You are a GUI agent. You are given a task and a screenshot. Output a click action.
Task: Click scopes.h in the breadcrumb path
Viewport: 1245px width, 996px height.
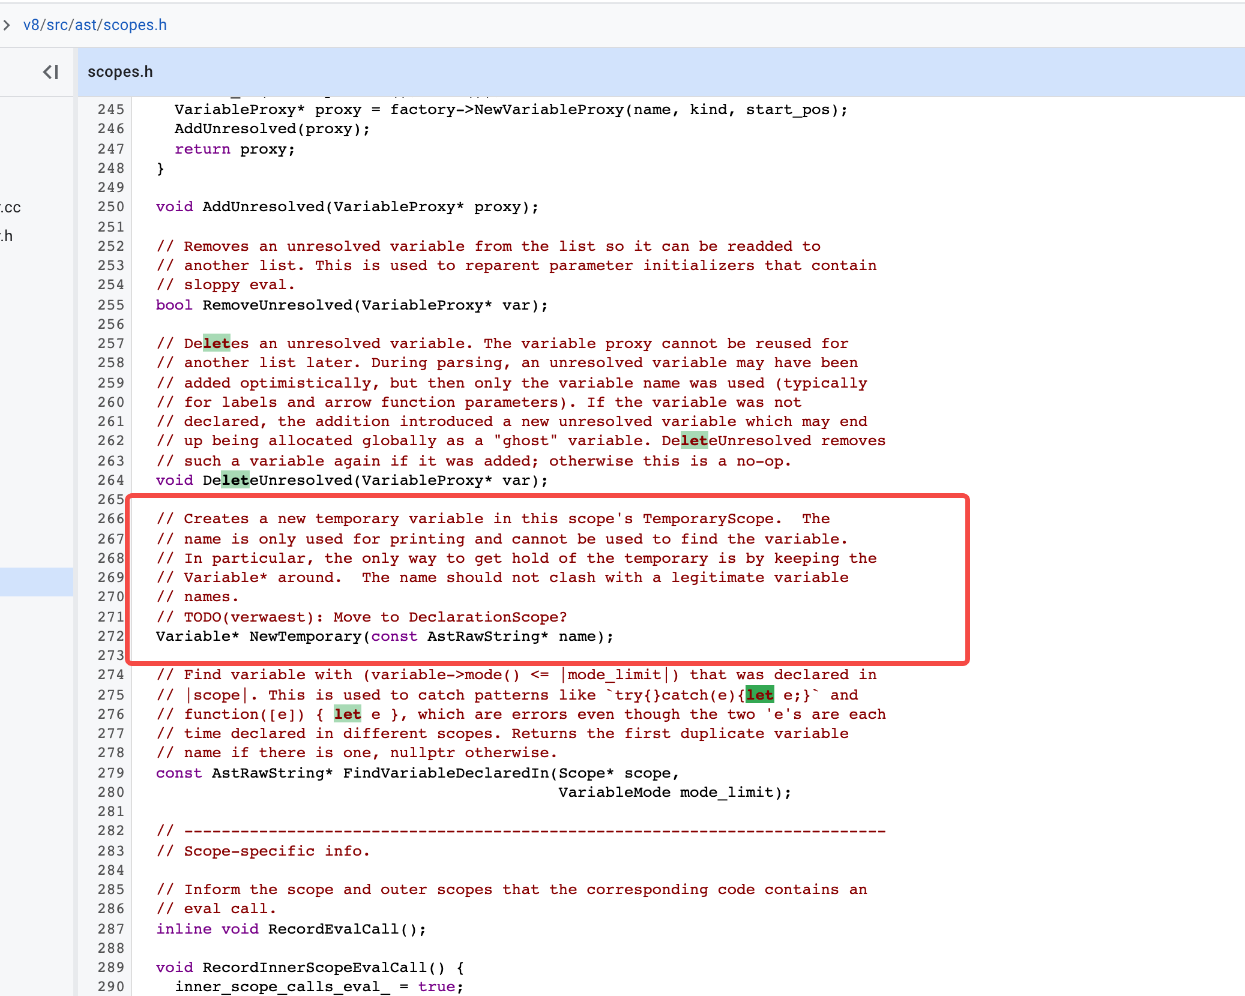[135, 25]
